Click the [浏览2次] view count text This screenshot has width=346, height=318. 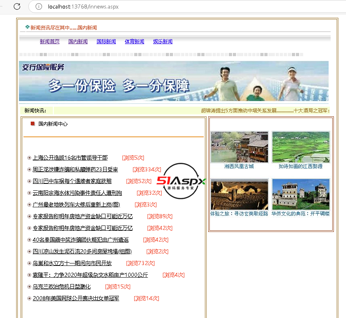[157, 251]
